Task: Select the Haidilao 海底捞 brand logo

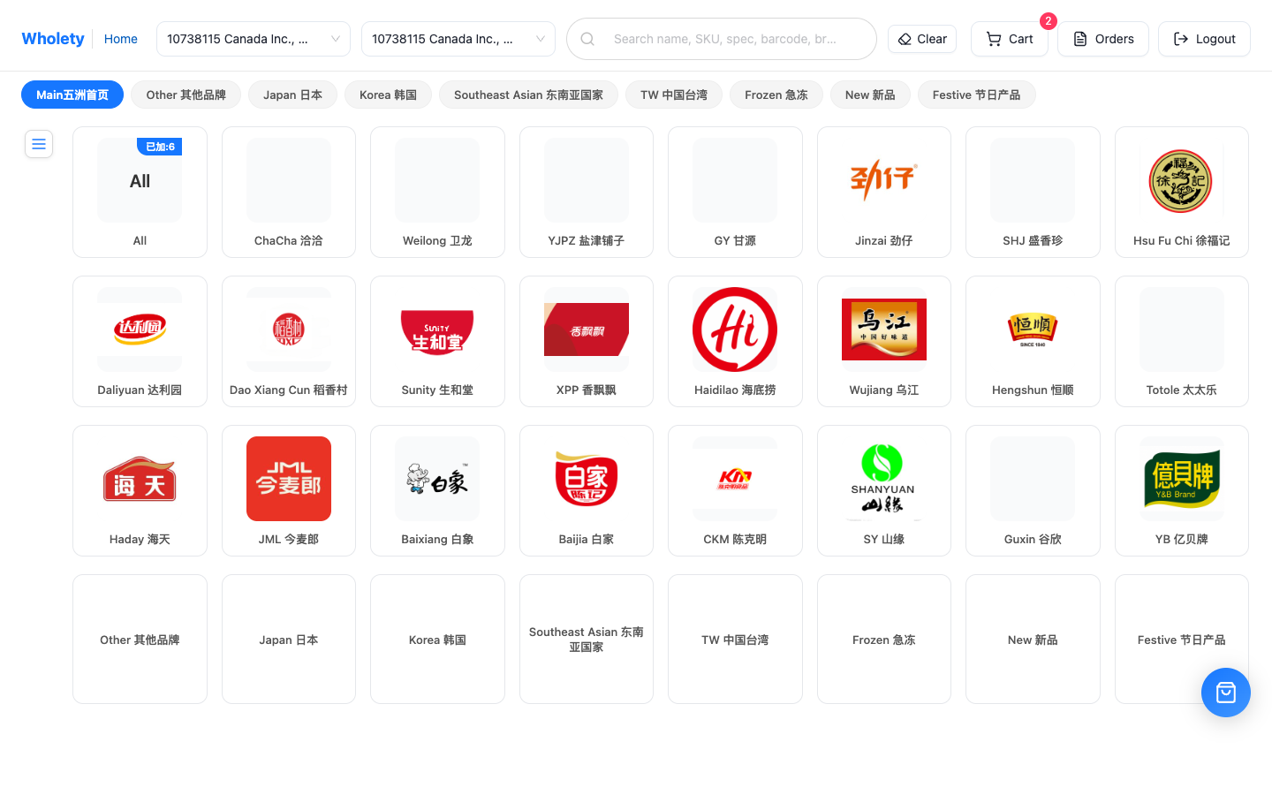Action: pos(735,329)
